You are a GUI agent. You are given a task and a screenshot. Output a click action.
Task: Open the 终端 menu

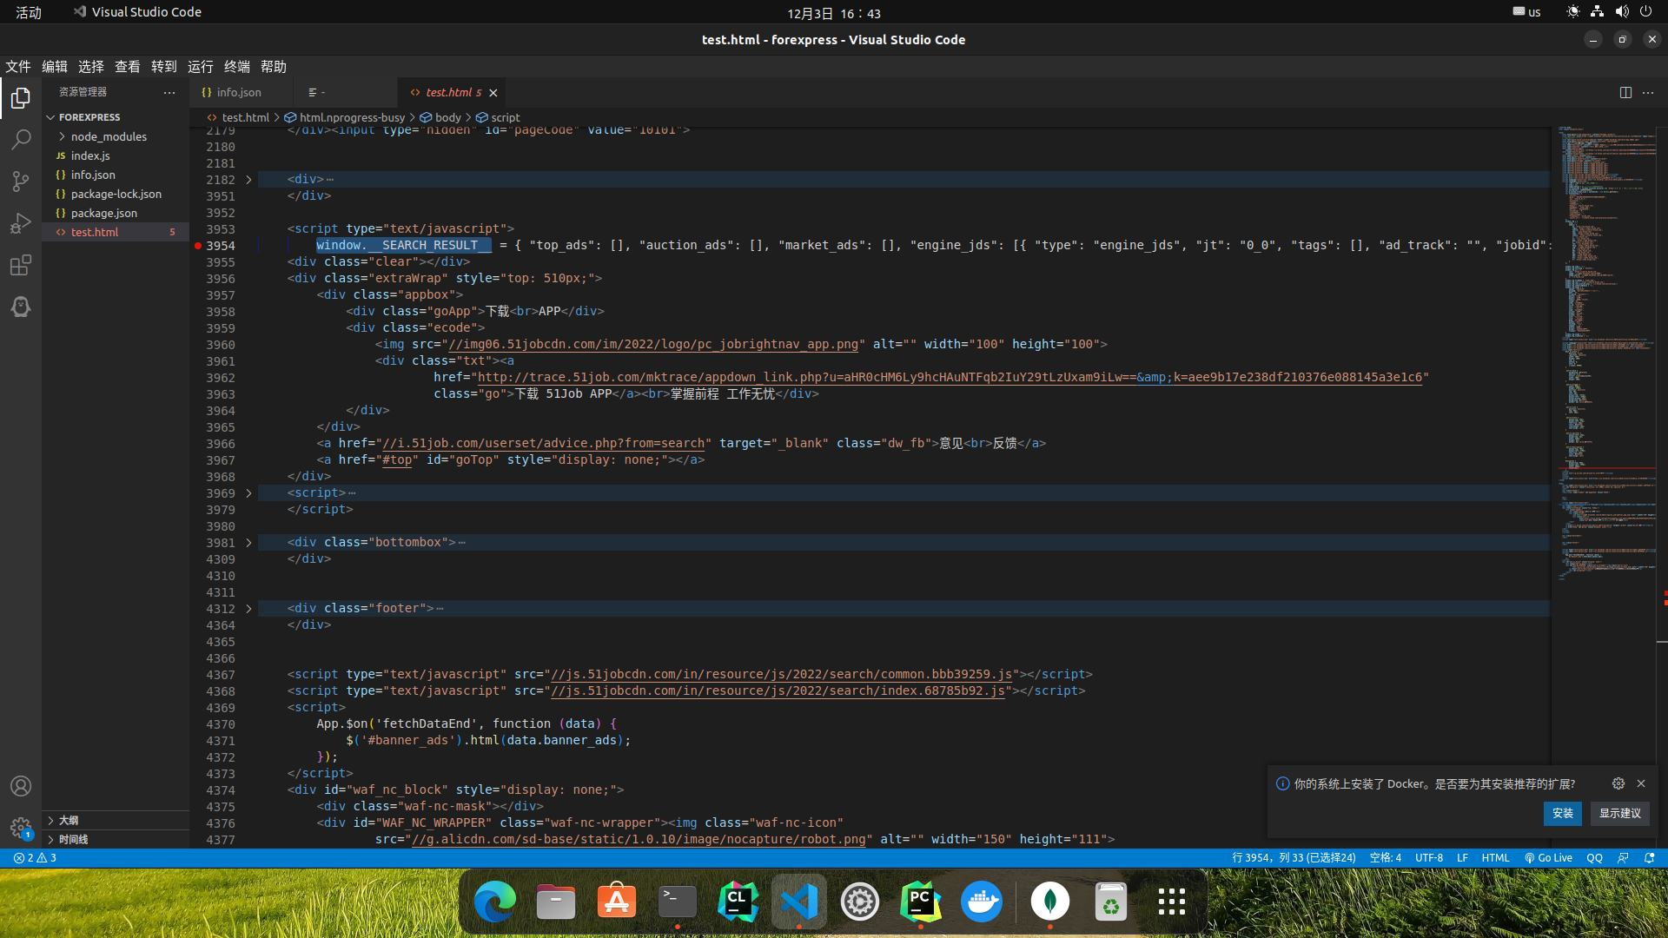[237, 67]
